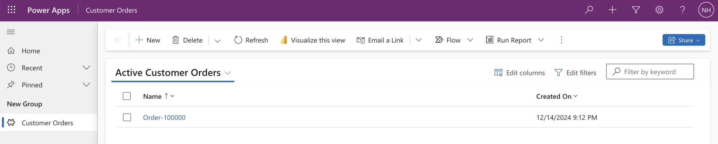Open the NH account avatar
The height and width of the screenshot is (144, 718).
706,10
